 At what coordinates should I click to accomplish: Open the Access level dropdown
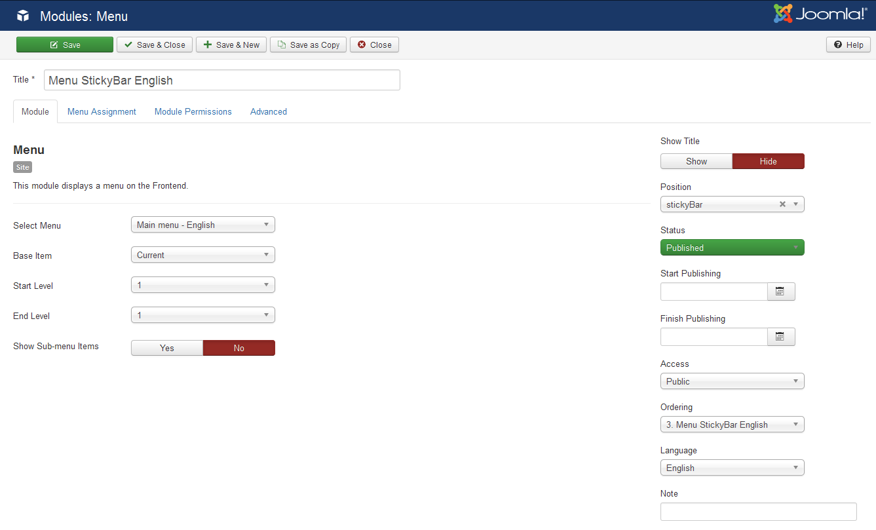(x=733, y=381)
